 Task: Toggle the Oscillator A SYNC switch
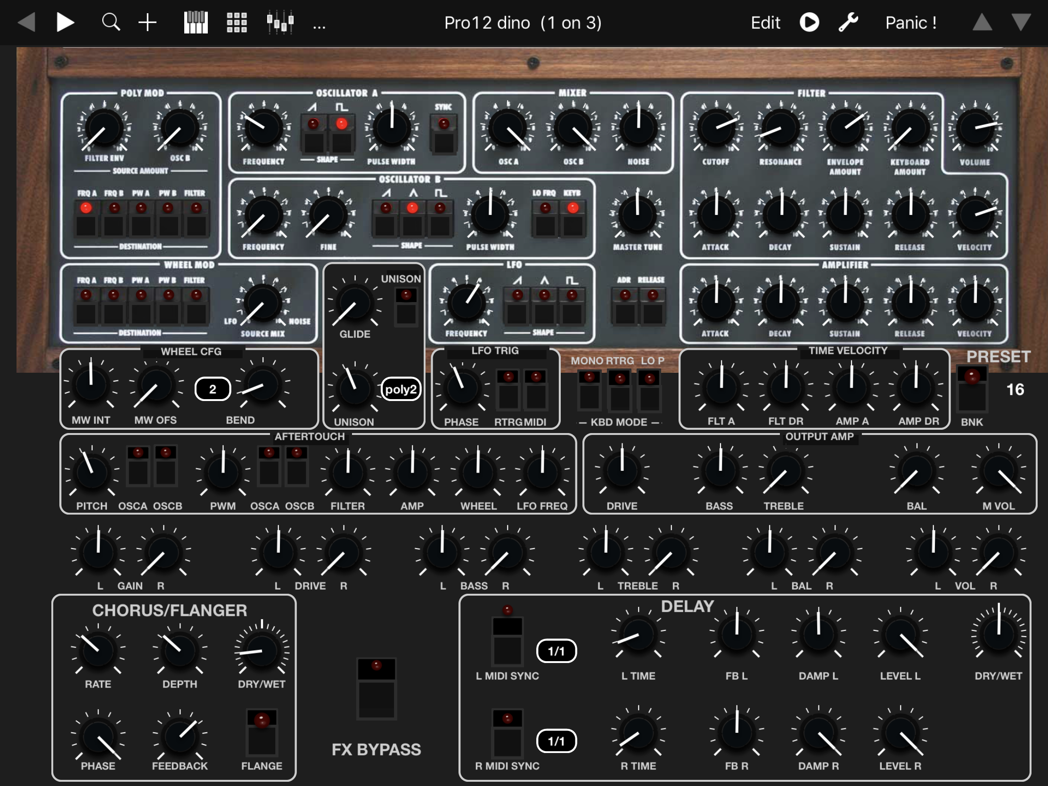(x=444, y=135)
